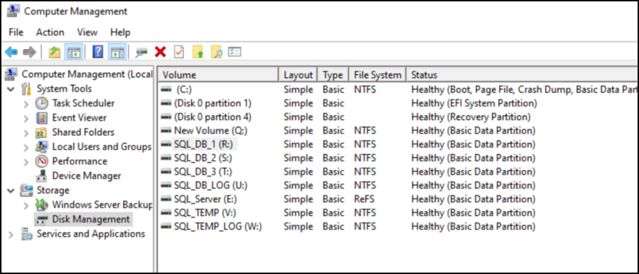Sort by the Status column header
Screen dimensions: 639x274
(x=522, y=75)
